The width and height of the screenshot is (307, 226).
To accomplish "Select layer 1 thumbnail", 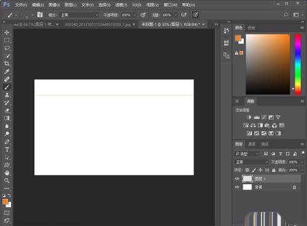I will tap(247, 179).
